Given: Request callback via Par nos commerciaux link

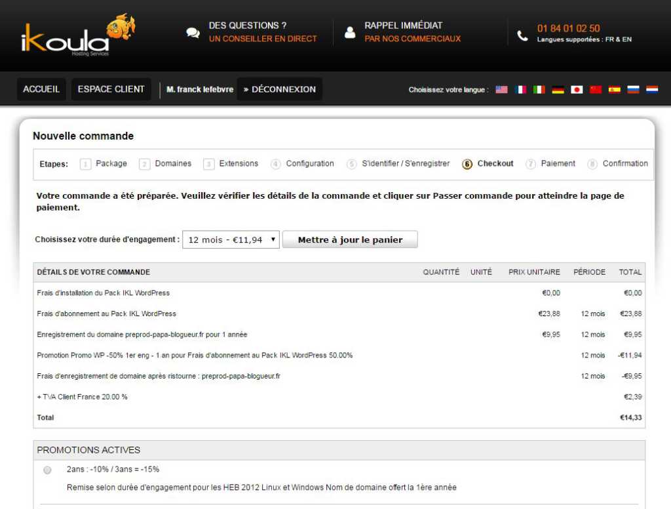Looking at the screenshot, I should point(412,39).
